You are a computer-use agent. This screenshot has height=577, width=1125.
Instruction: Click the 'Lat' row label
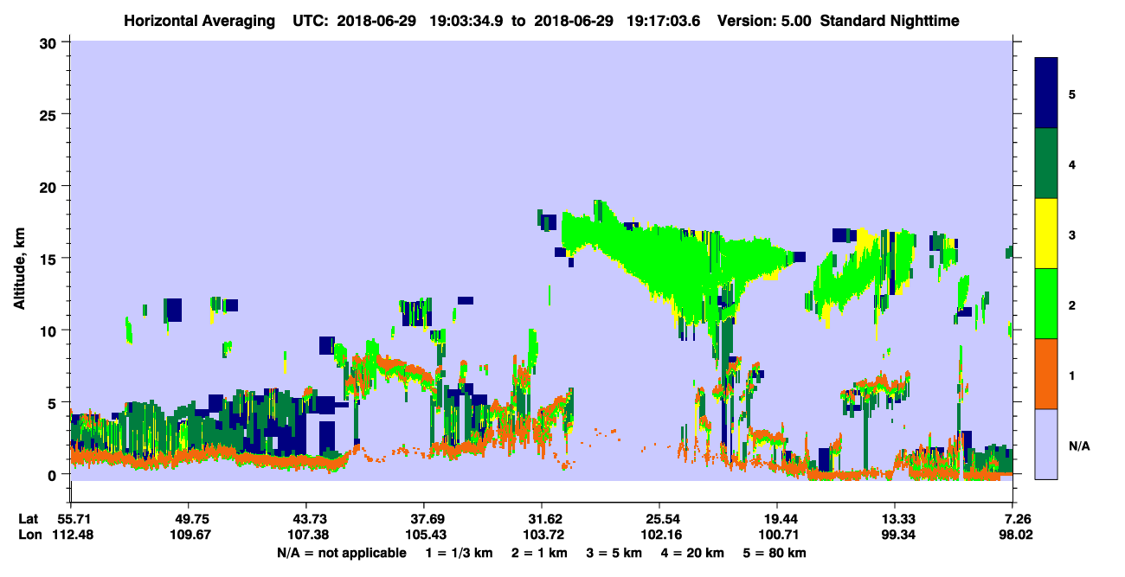(29, 519)
